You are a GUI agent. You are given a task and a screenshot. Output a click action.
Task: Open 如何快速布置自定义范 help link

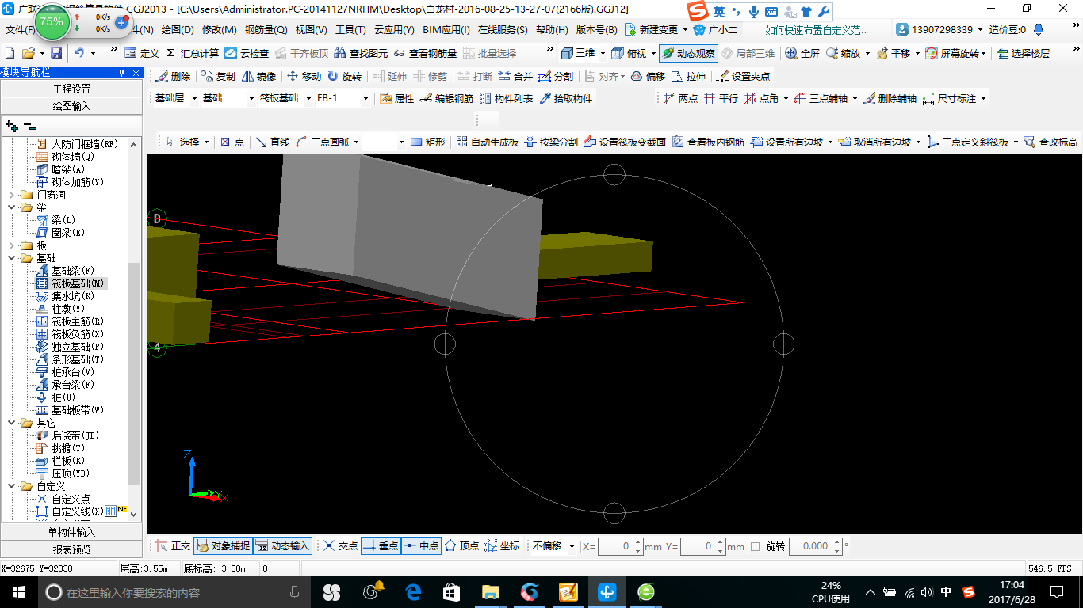click(x=817, y=30)
